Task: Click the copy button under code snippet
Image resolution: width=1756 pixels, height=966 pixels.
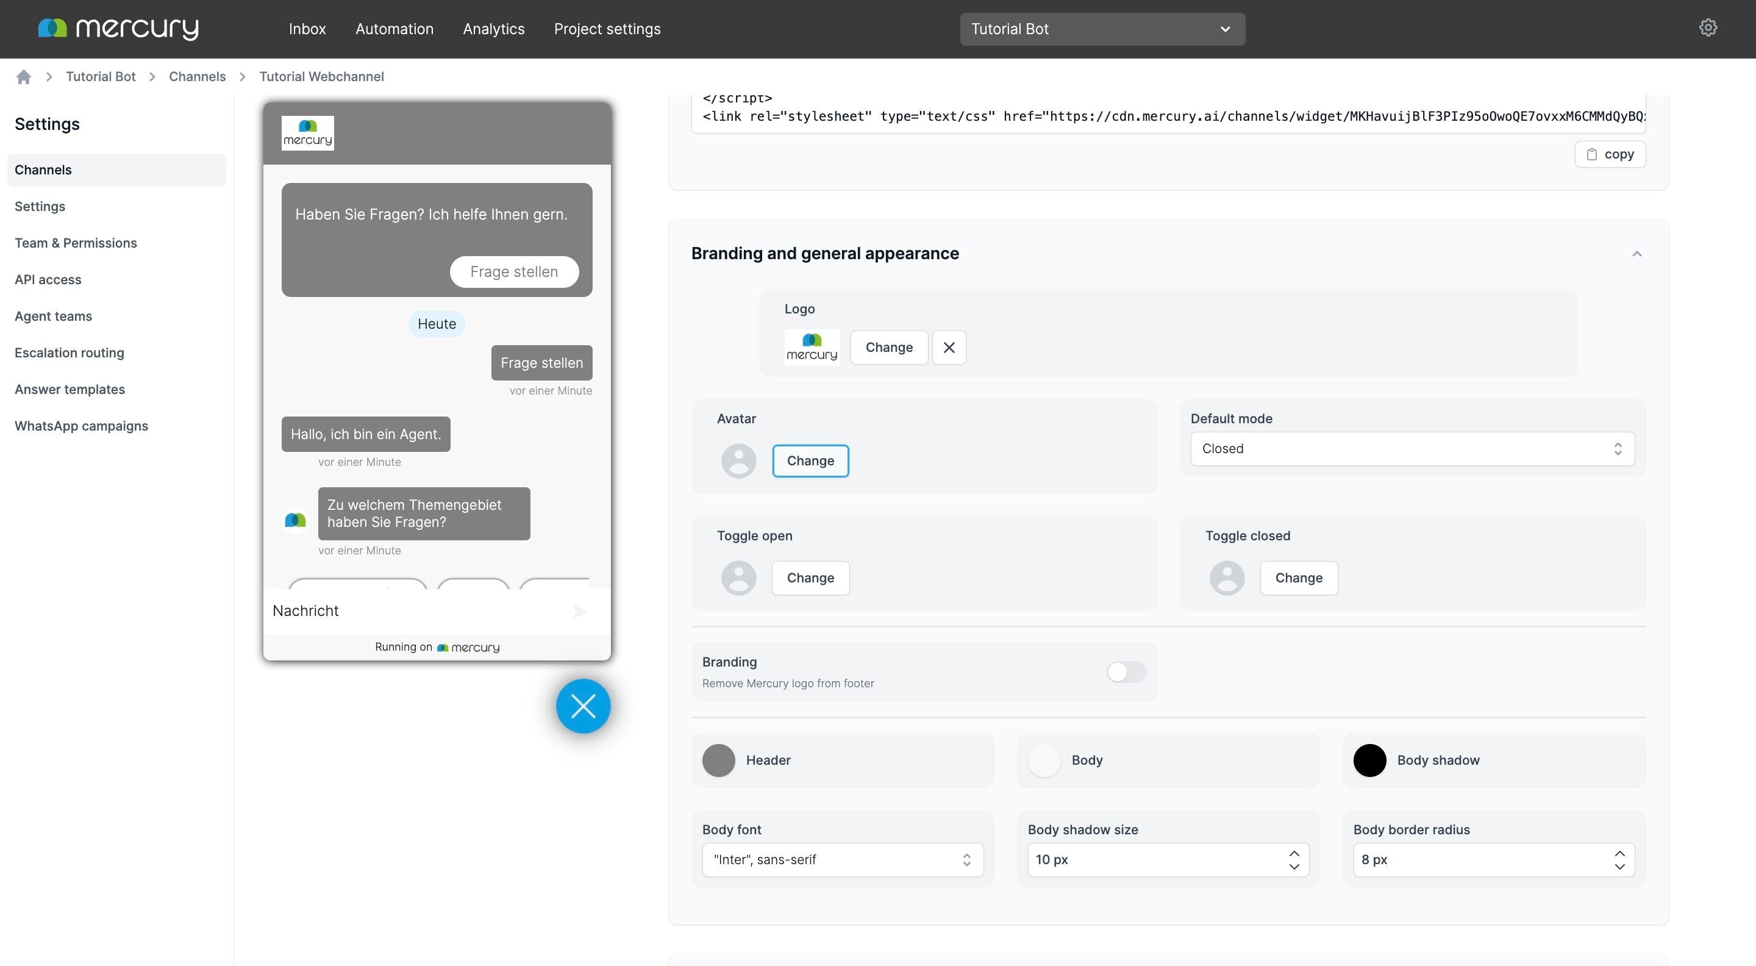Action: tap(1610, 155)
